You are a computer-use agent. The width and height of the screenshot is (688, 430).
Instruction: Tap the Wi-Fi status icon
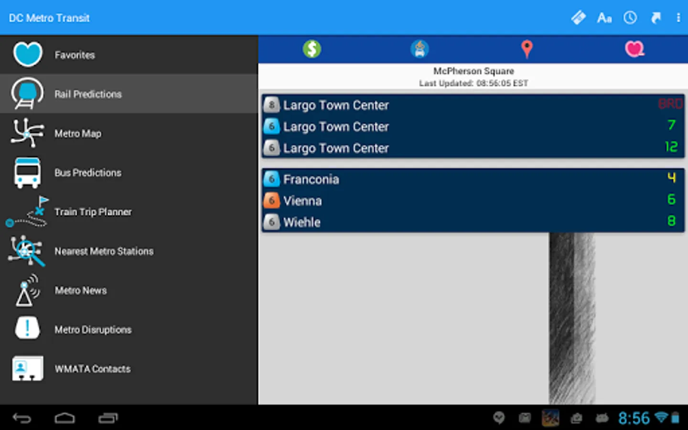[x=661, y=417]
